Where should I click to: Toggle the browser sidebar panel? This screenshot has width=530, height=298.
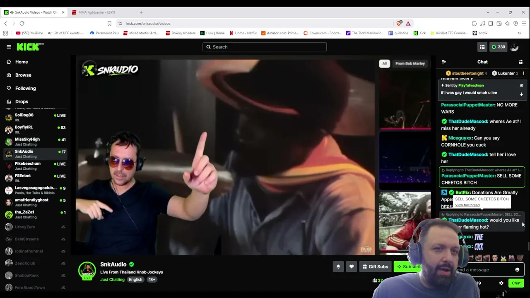[491, 24]
